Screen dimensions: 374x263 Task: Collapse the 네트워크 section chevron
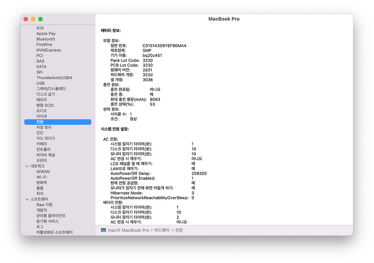coord(27,166)
